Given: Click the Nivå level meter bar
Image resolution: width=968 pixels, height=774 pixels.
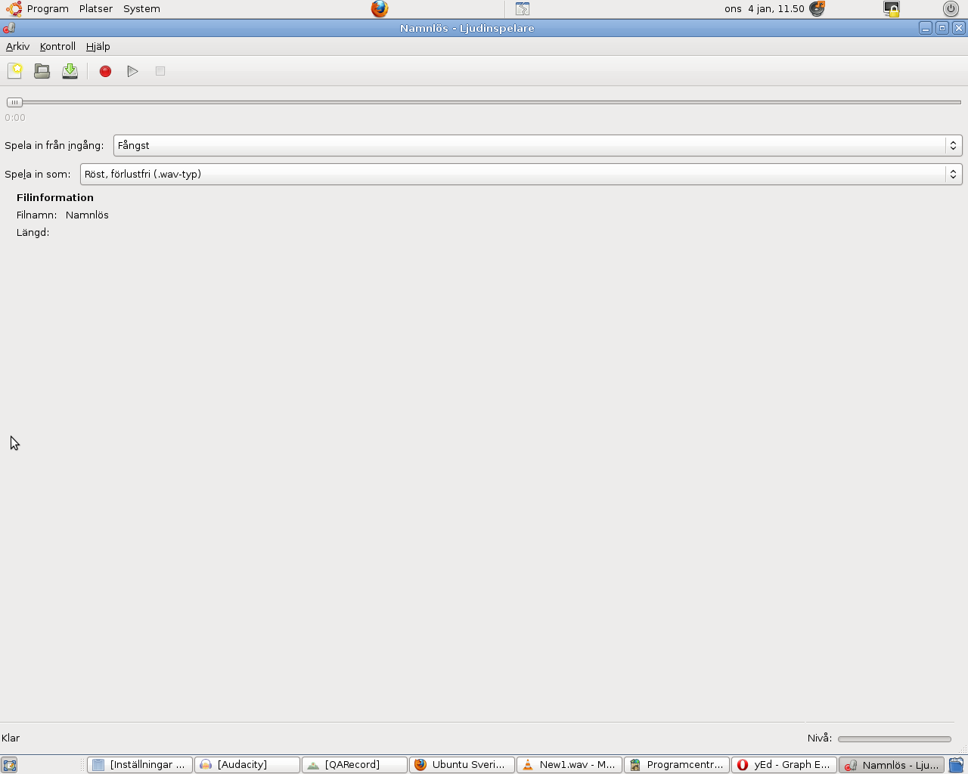Looking at the screenshot, I should (895, 738).
